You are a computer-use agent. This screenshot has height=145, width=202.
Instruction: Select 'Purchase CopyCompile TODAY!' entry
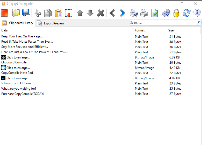click(x=100, y=94)
